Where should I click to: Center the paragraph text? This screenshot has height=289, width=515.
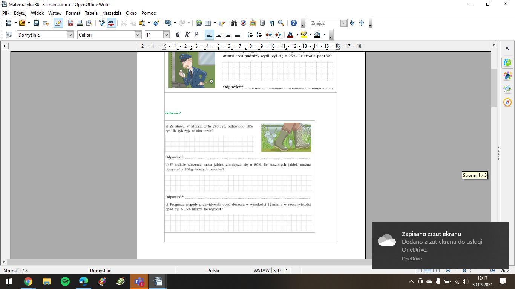coord(219,35)
